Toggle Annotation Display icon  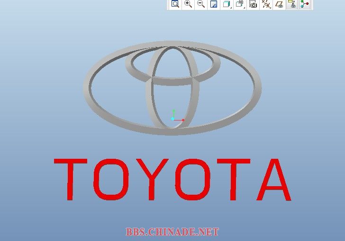292,4
